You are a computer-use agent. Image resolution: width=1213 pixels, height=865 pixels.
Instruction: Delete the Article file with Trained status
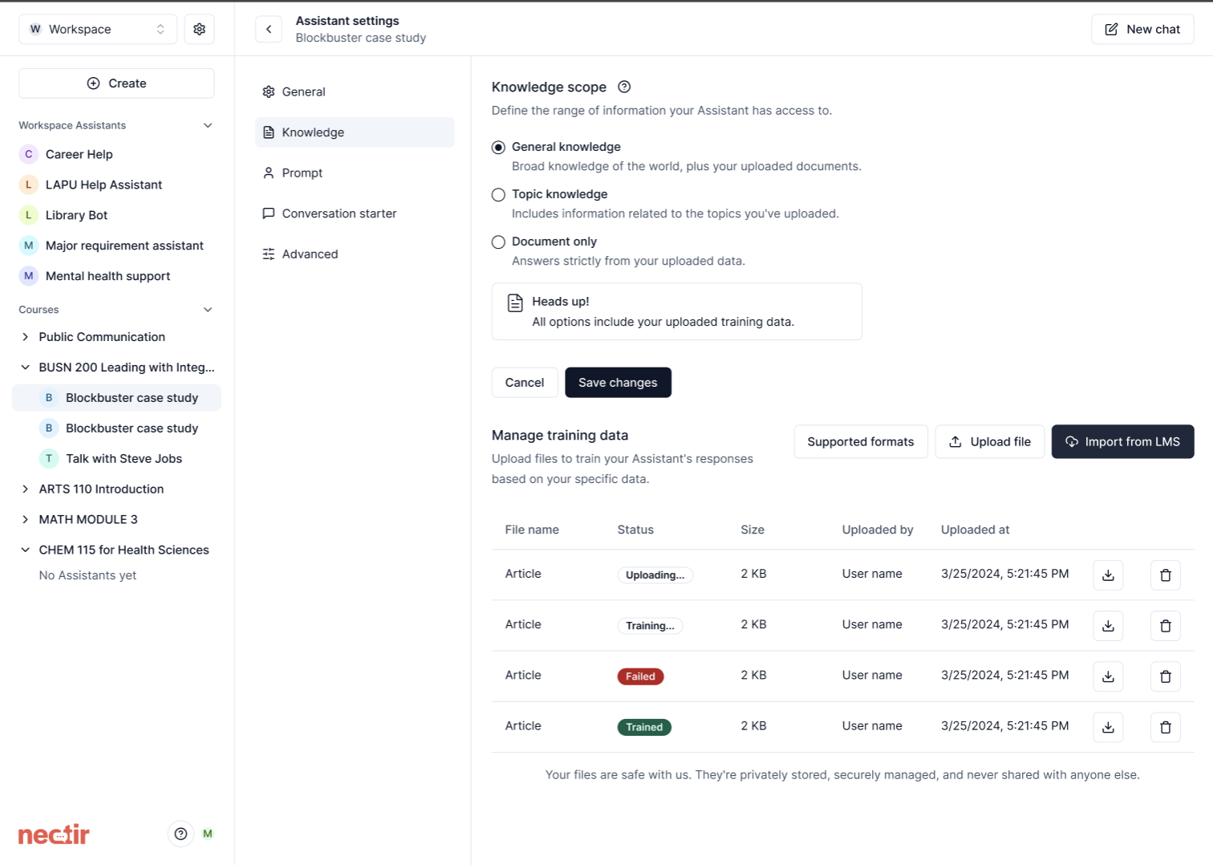click(x=1166, y=727)
